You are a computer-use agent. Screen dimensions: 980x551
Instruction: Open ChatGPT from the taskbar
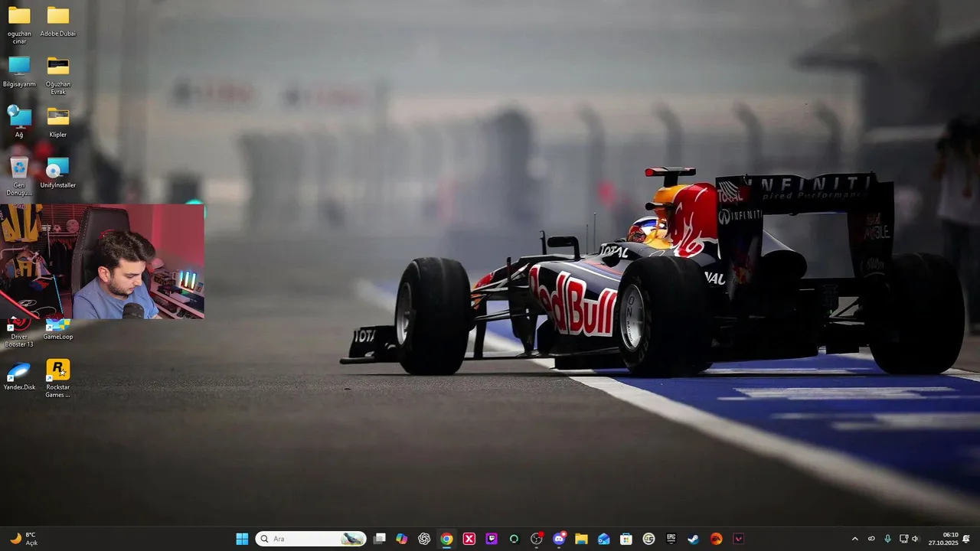(x=424, y=539)
